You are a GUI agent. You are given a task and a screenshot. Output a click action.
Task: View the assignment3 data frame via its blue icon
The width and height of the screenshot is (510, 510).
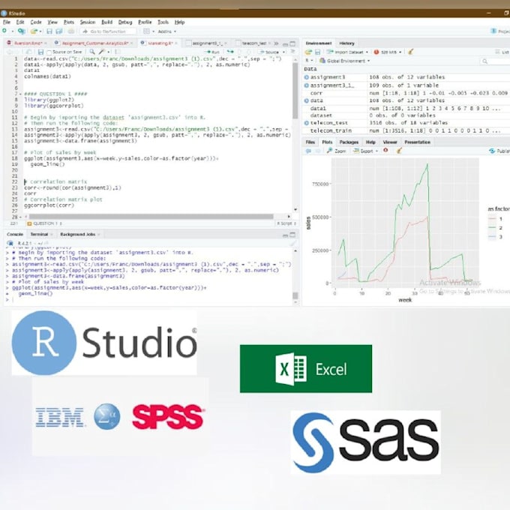tap(307, 77)
